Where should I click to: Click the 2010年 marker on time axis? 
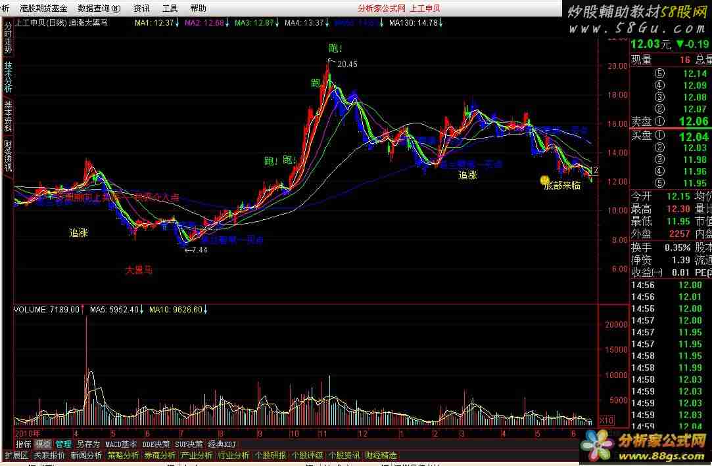28,433
